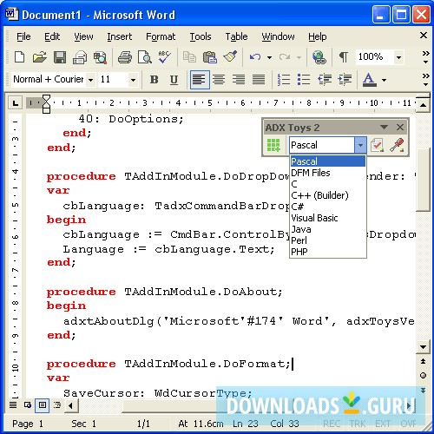Open the font size dropdown

point(133,80)
